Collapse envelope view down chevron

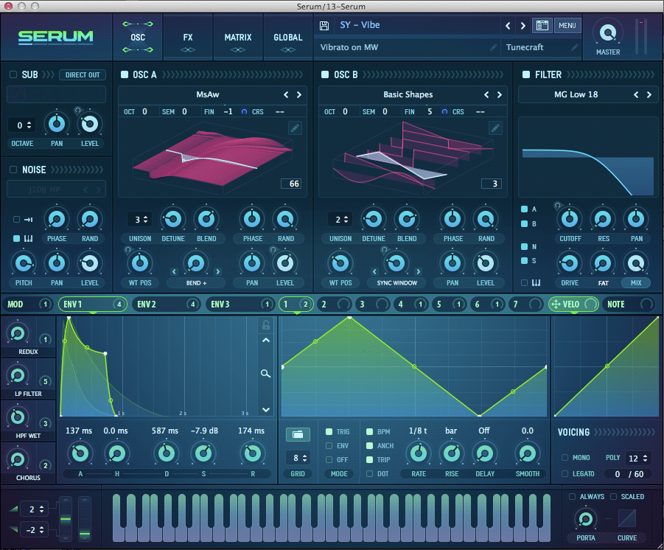point(265,410)
